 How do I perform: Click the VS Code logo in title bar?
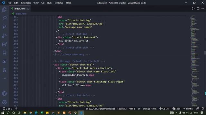(x=3, y=3)
